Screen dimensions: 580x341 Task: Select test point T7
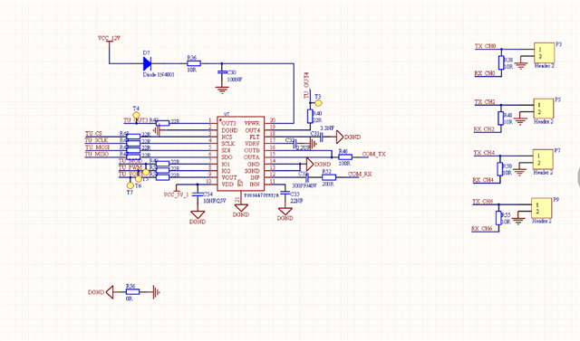130,185
